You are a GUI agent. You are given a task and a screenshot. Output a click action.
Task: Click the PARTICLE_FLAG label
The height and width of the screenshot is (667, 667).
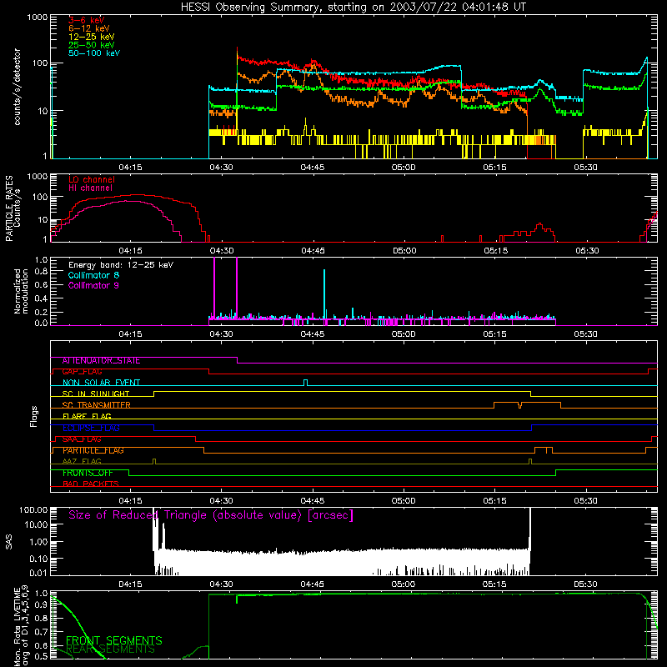click(93, 450)
